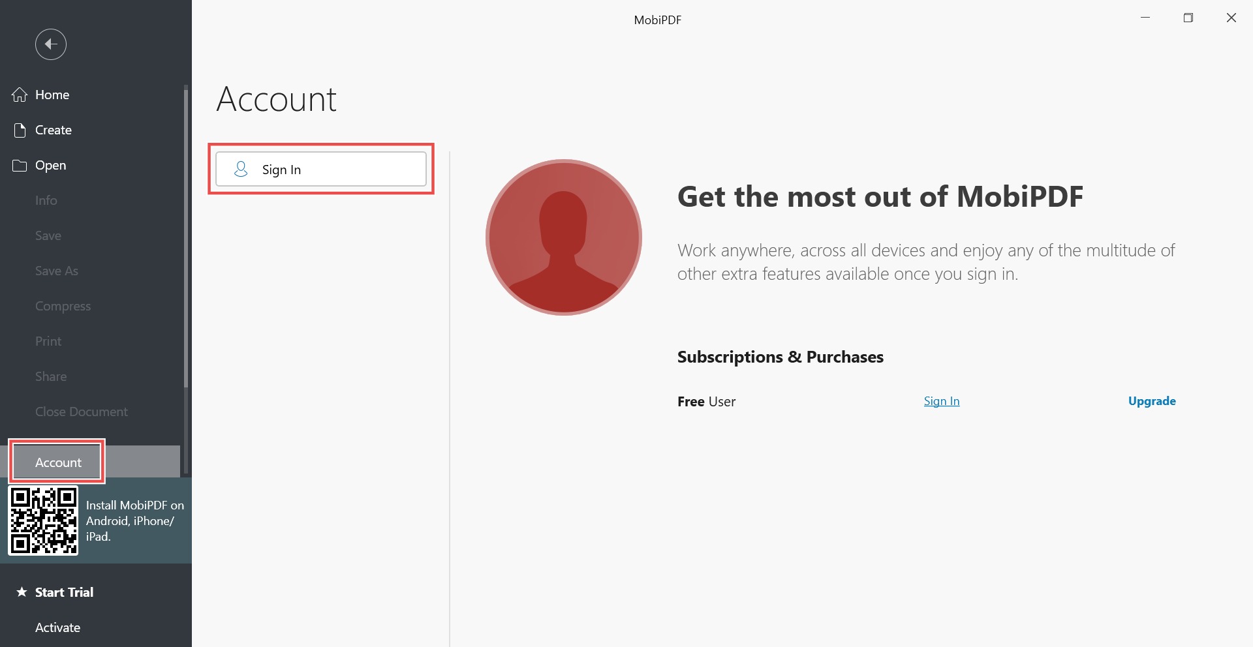Click the Get the most out of MobiPDF heading
1253x647 pixels.
(880, 197)
